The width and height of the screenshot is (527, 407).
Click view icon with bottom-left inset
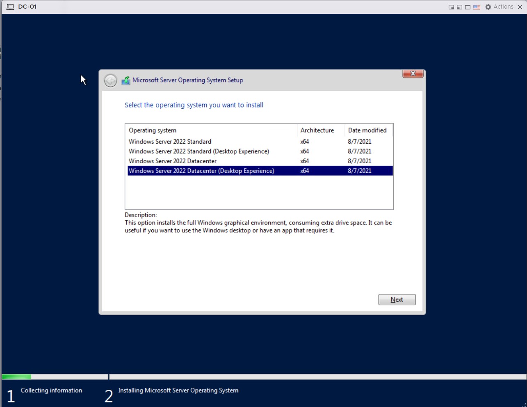(459, 7)
